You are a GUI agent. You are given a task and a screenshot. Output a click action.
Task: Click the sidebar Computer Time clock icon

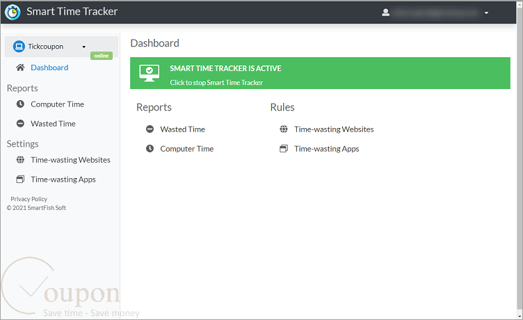pos(20,104)
